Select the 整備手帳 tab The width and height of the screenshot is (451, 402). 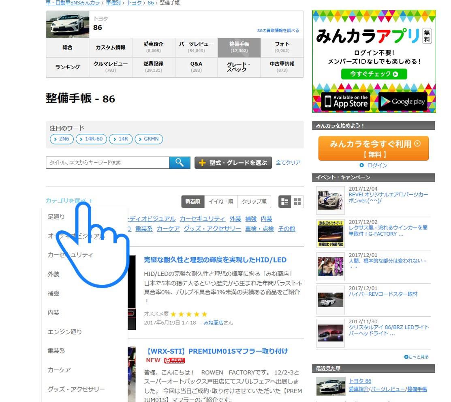pos(239,47)
